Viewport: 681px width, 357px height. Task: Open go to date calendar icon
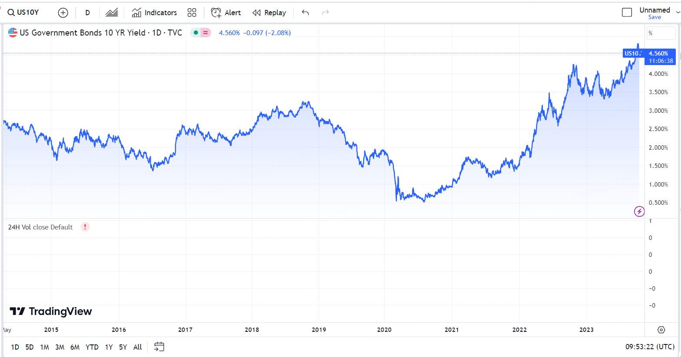click(x=159, y=347)
